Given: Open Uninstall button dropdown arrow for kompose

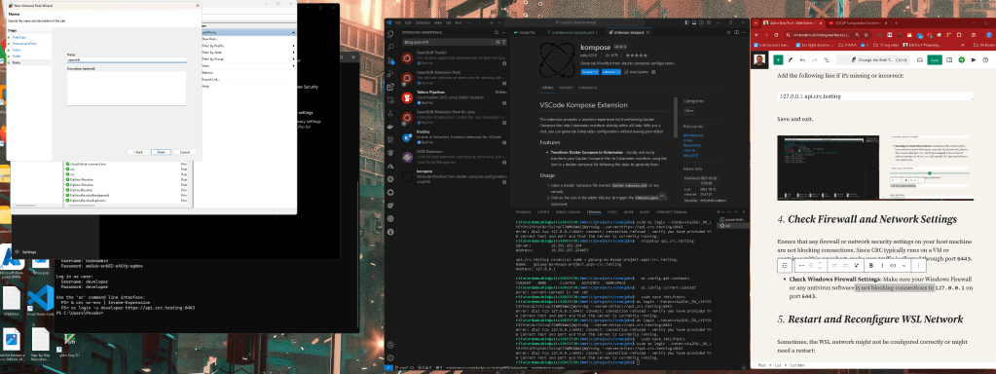Looking at the screenshot, I should click(x=618, y=72).
